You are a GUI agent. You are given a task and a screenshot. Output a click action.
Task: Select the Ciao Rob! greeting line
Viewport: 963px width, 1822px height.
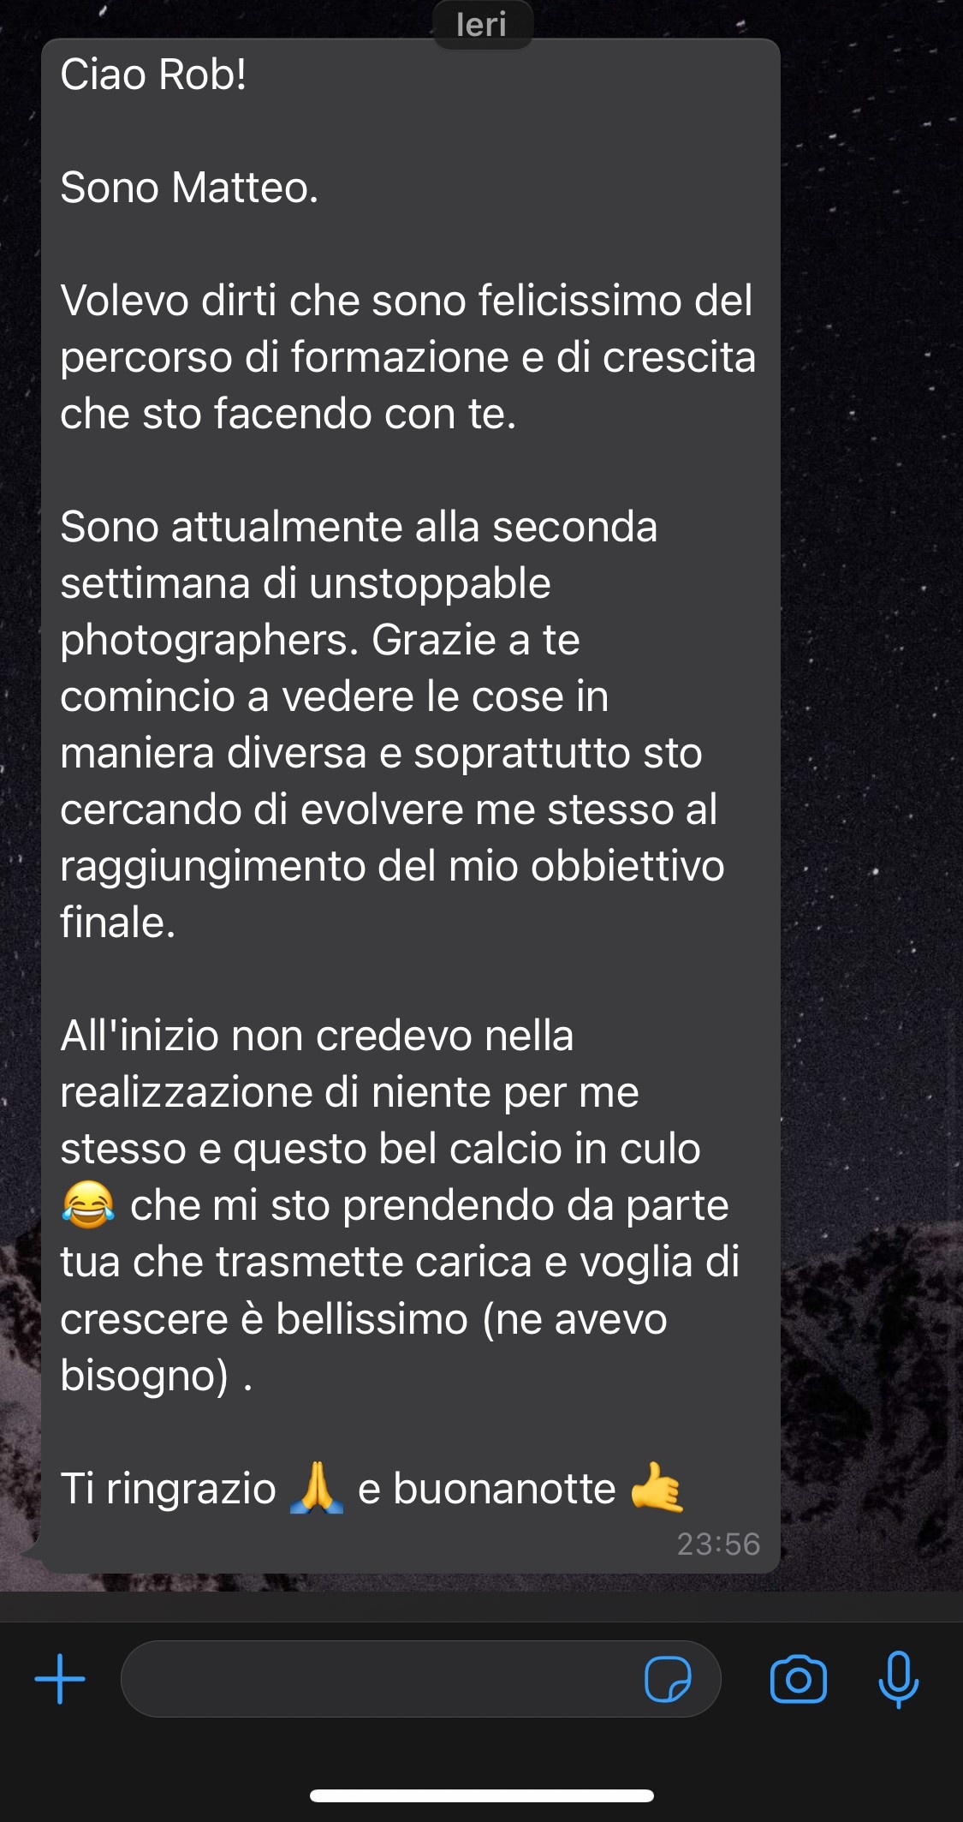pyautogui.click(x=154, y=75)
